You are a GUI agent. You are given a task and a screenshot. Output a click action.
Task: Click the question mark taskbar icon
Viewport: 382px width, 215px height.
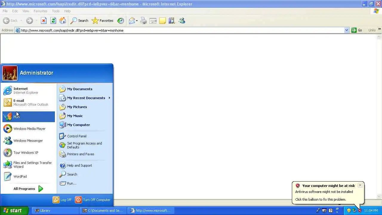330,211
